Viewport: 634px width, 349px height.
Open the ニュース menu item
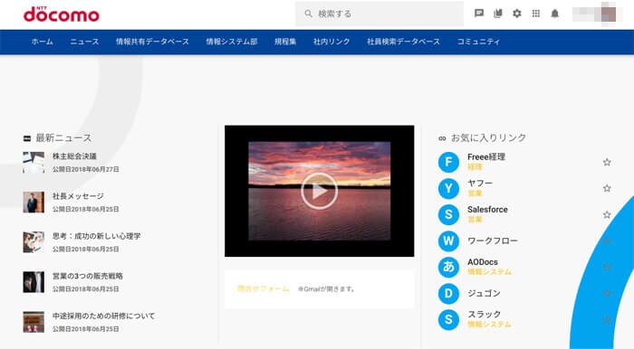[x=84, y=42]
